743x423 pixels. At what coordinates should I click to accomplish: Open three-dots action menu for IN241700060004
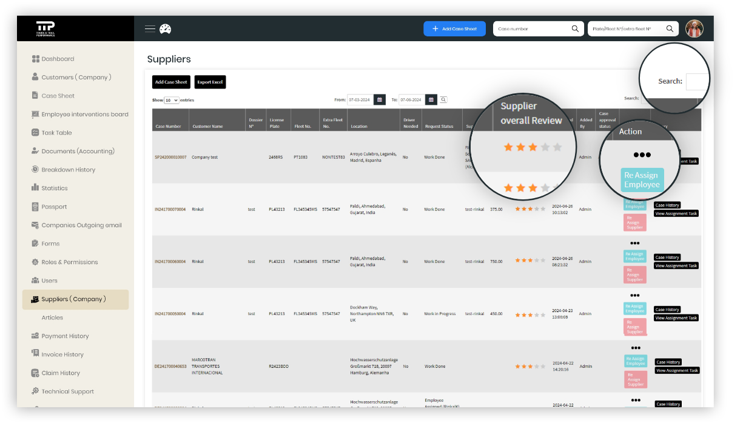[x=634, y=244]
